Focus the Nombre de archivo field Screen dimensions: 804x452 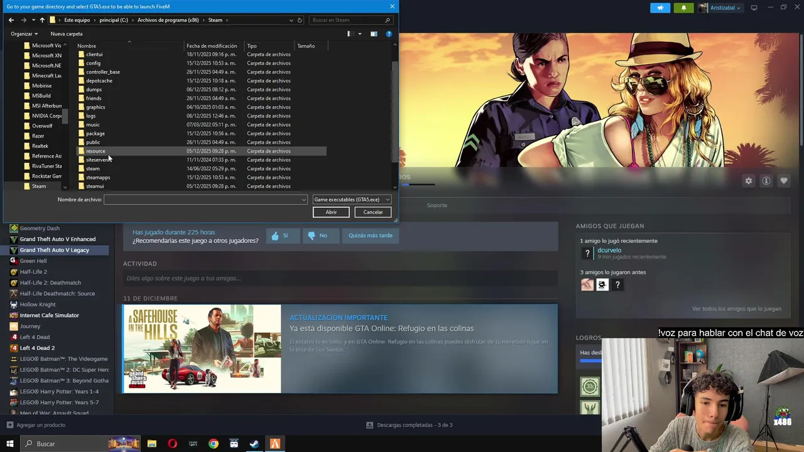tap(202, 200)
